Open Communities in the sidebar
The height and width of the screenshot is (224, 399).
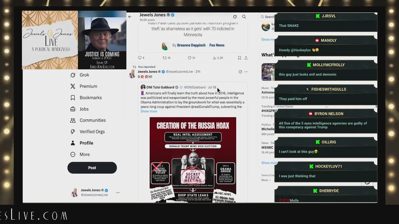[88, 120]
